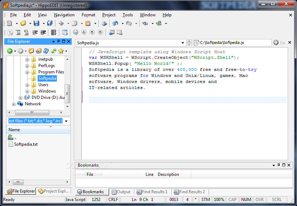Go to next bookmark down-arrow icon
This screenshot has height=206, width=297.
84,33
